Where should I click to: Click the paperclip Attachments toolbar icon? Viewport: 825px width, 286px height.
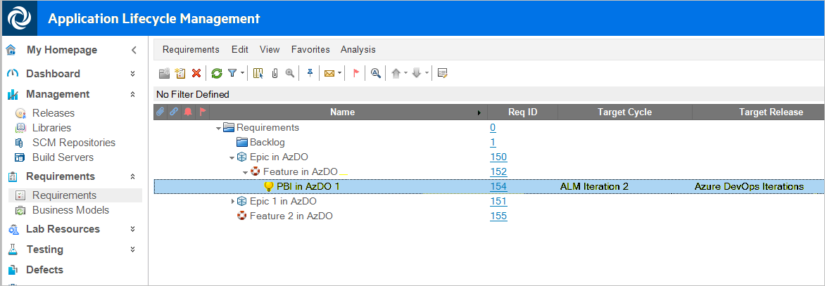274,74
